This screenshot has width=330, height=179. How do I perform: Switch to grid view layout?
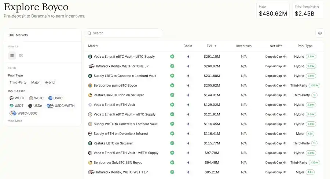pyautogui.click(x=21, y=56)
